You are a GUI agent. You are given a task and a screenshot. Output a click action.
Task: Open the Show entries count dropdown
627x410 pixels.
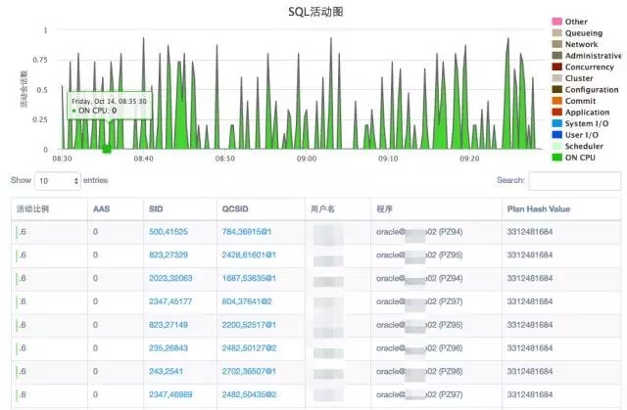click(58, 181)
